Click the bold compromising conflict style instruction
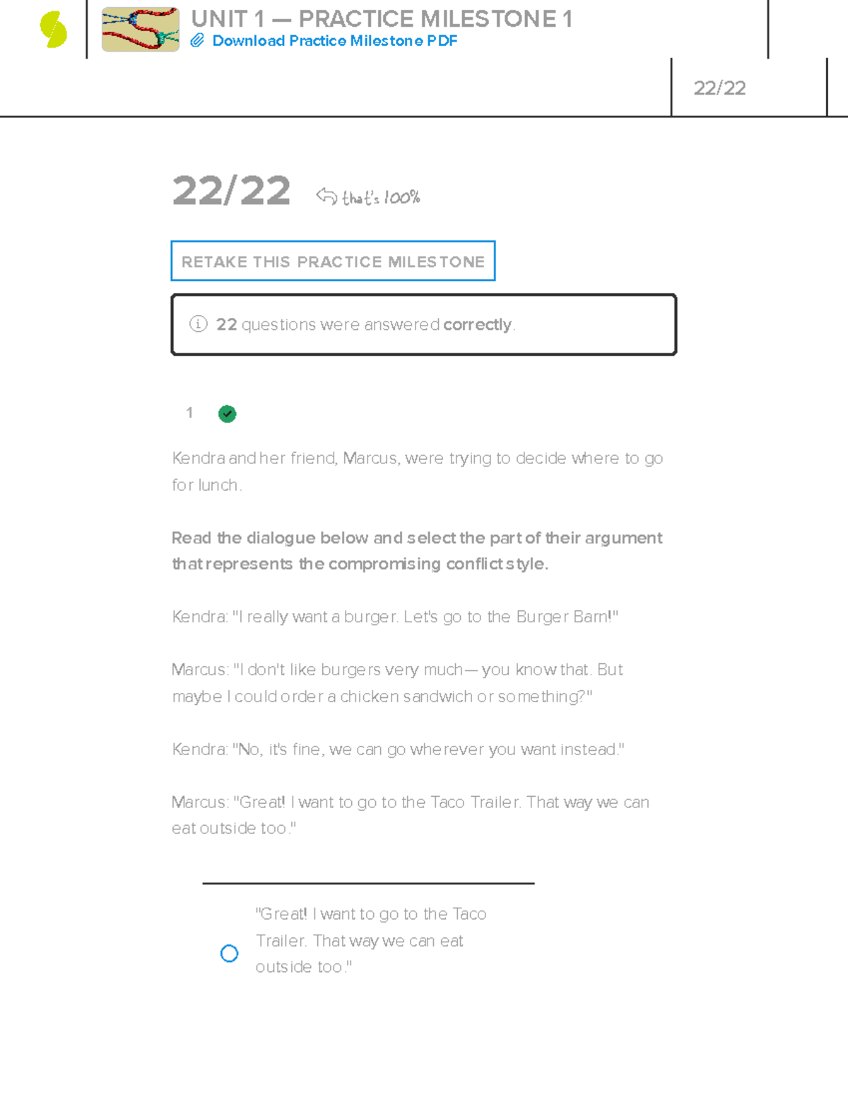Image resolution: width=848 pixels, height=1097 pixels. (417, 551)
